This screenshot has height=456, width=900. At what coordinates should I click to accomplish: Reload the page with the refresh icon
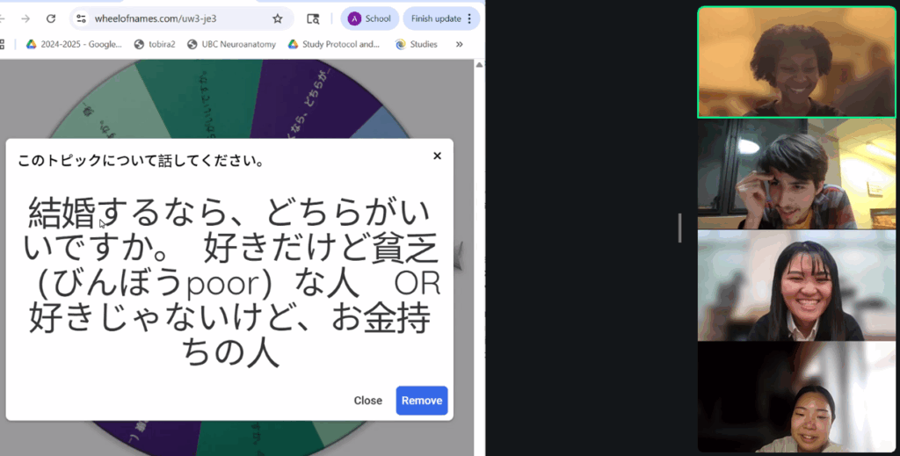[x=51, y=18]
